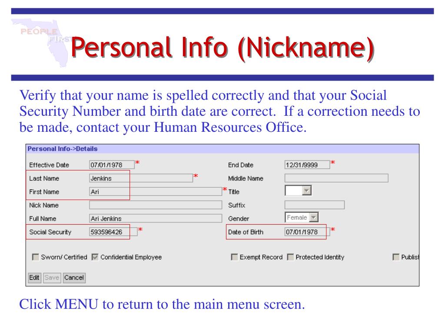
Task: Click the Personal Info (Nickname) slide title
Action: click(x=222, y=48)
